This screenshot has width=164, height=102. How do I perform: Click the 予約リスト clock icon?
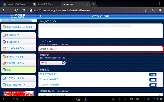coord(4,57)
